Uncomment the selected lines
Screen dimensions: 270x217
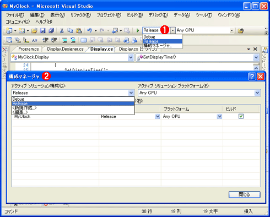73,40
